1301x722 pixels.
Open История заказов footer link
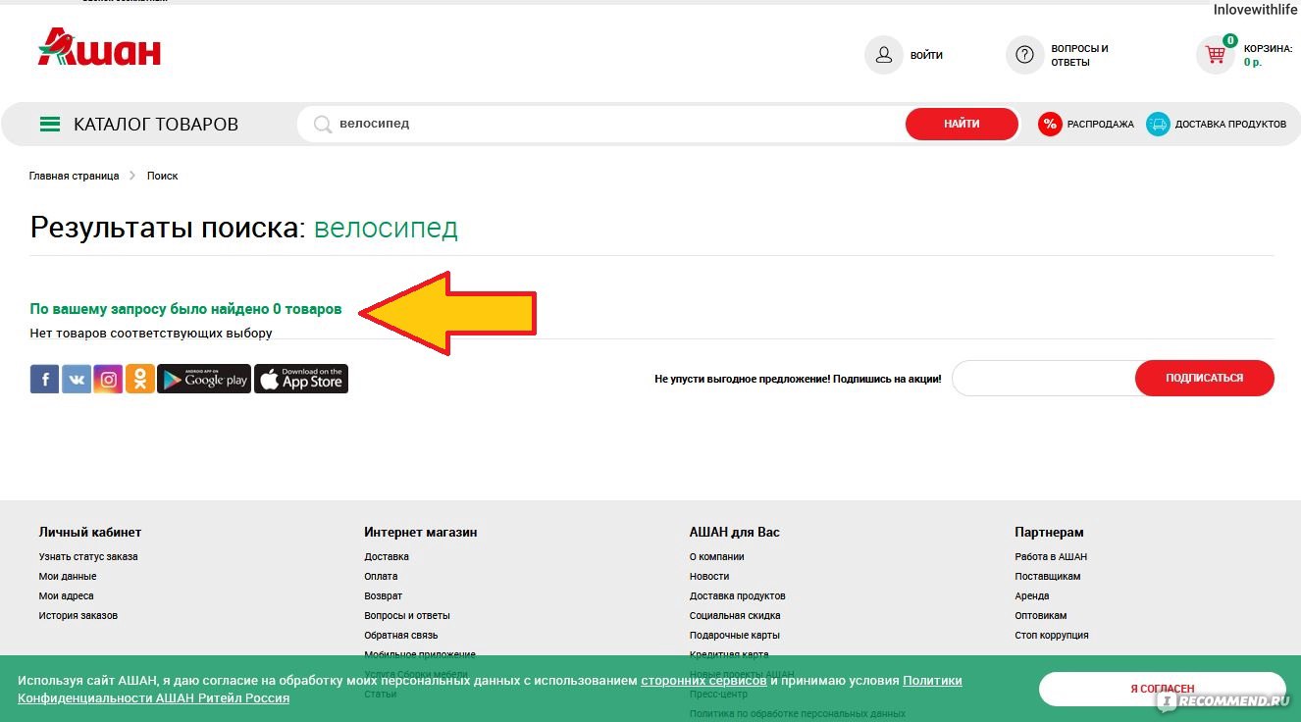[x=78, y=615]
